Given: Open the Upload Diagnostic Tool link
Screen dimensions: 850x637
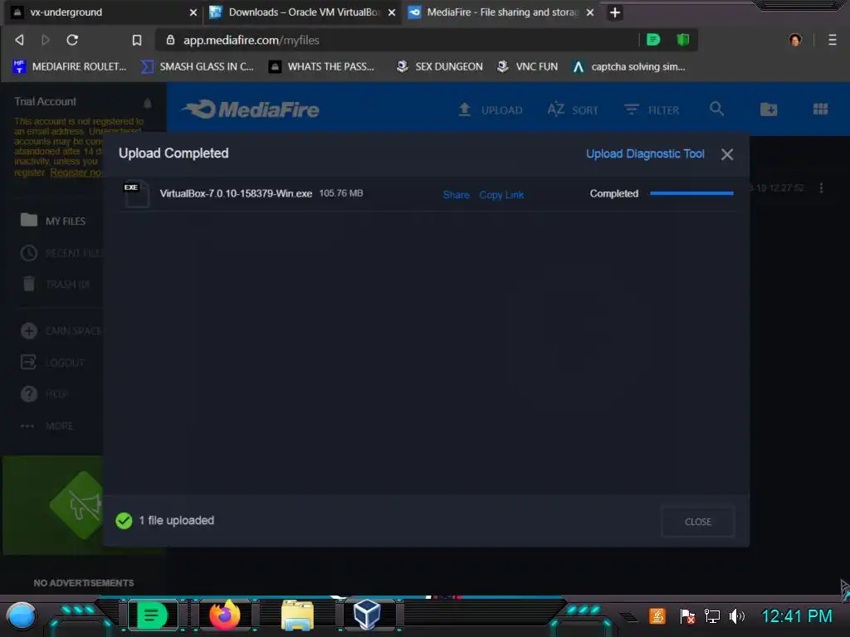Looking at the screenshot, I should pyautogui.click(x=645, y=153).
